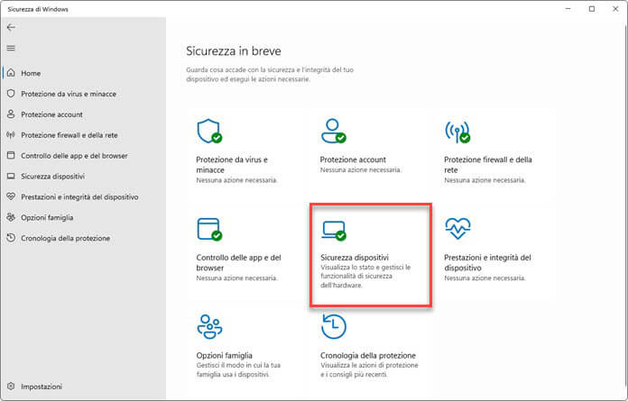Open the hamburger navigation menu
The width and height of the screenshot is (628, 401).
point(11,48)
